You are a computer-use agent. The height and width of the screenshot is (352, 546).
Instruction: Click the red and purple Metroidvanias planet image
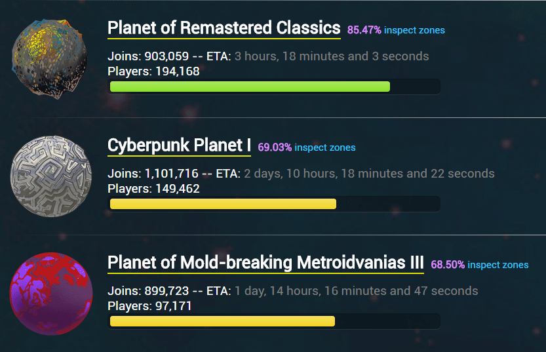point(51,294)
